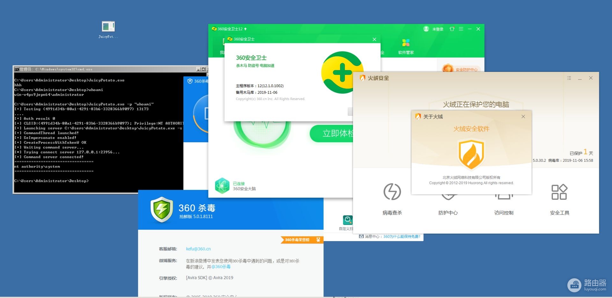612x298 pixels.
Task: Open the skin shirt icon in 360安全卫士
Action: 452,29
